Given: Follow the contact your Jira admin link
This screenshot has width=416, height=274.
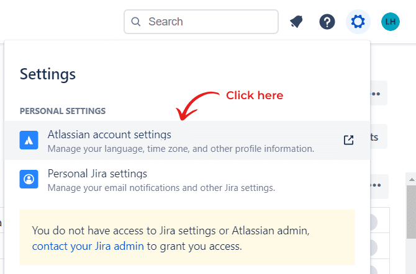Looking at the screenshot, I should pos(88,246).
